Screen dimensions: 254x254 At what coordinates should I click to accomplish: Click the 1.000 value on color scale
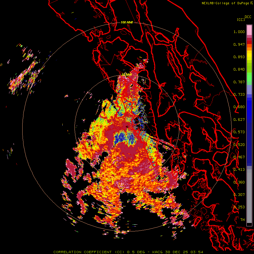[x=239, y=32]
